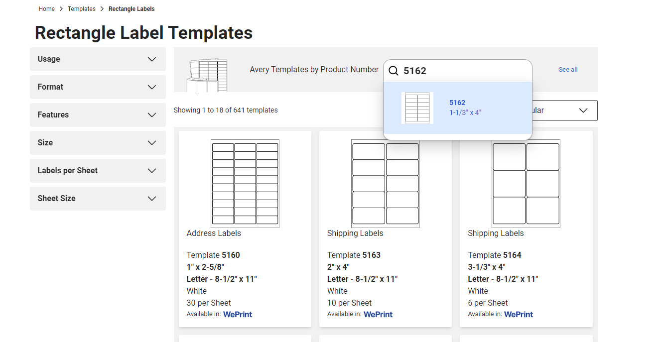This screenshot has height=342, width=669.
Task: Expand the Usage filter
Action: (x=98, y=59)
